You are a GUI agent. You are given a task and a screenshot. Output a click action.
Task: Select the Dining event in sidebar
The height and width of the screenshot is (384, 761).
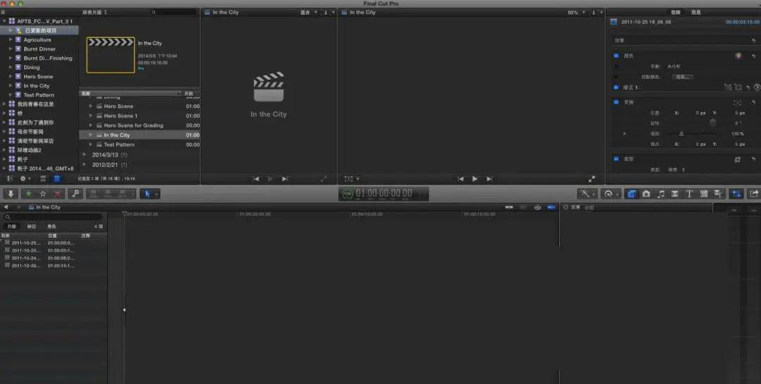pyautogui.click(x=32, y=68)
